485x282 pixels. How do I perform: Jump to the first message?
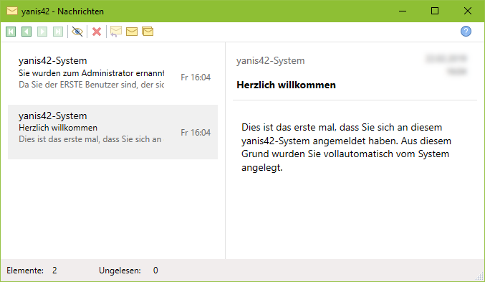pos(11,32)
